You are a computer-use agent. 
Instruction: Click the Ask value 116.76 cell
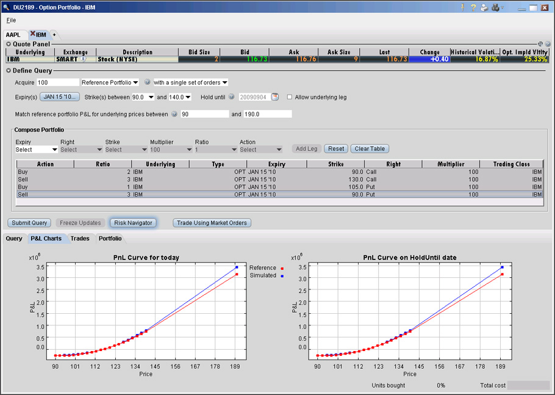click(x=293, y=59)
